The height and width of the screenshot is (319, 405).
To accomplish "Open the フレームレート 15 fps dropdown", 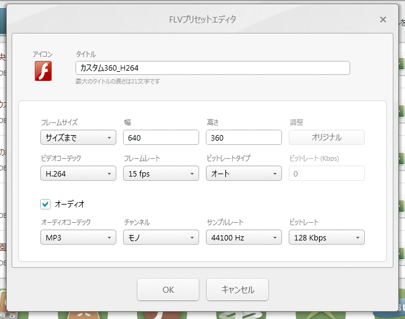I will click(161, 174).
